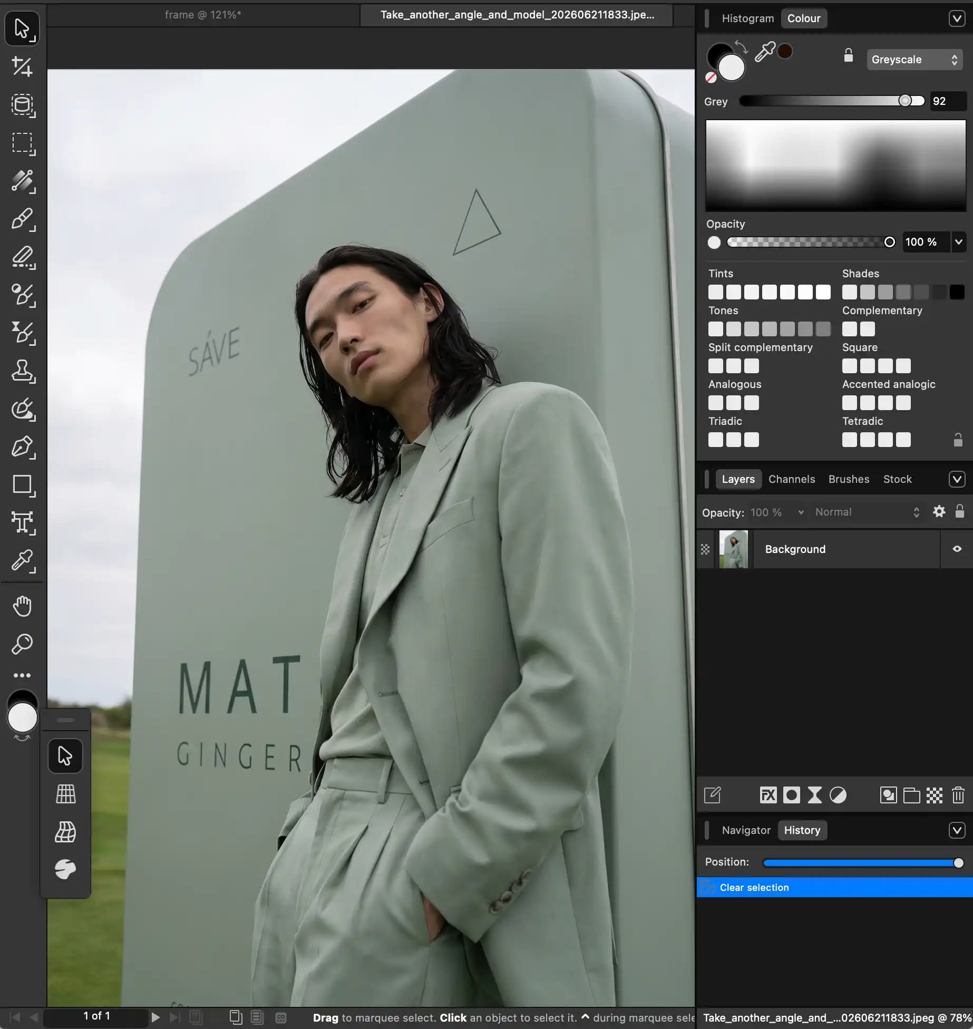Select the Move tool in the flyout

[x=65, y=756]
